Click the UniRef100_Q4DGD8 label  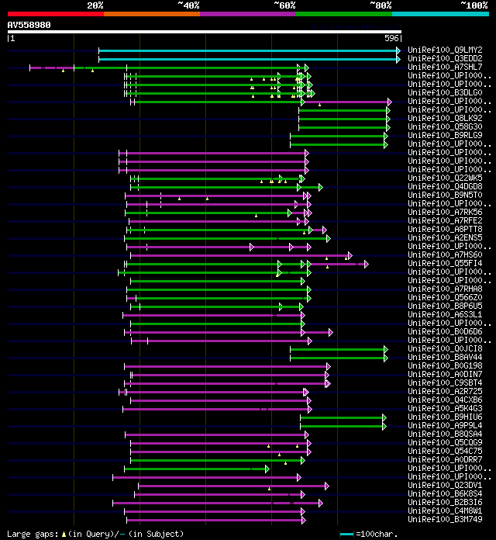click(445, 186)
